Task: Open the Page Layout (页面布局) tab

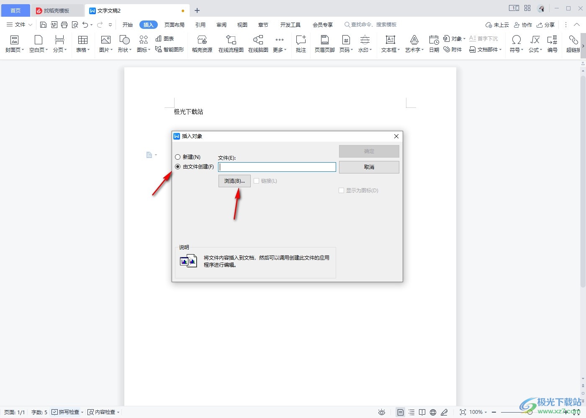Action: [x=175, y=25]
